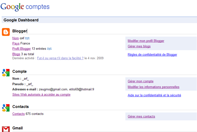Go to Gérer mes contacts
The height and width of the screenshot is (132, 197).
click(x=141, y=116)
